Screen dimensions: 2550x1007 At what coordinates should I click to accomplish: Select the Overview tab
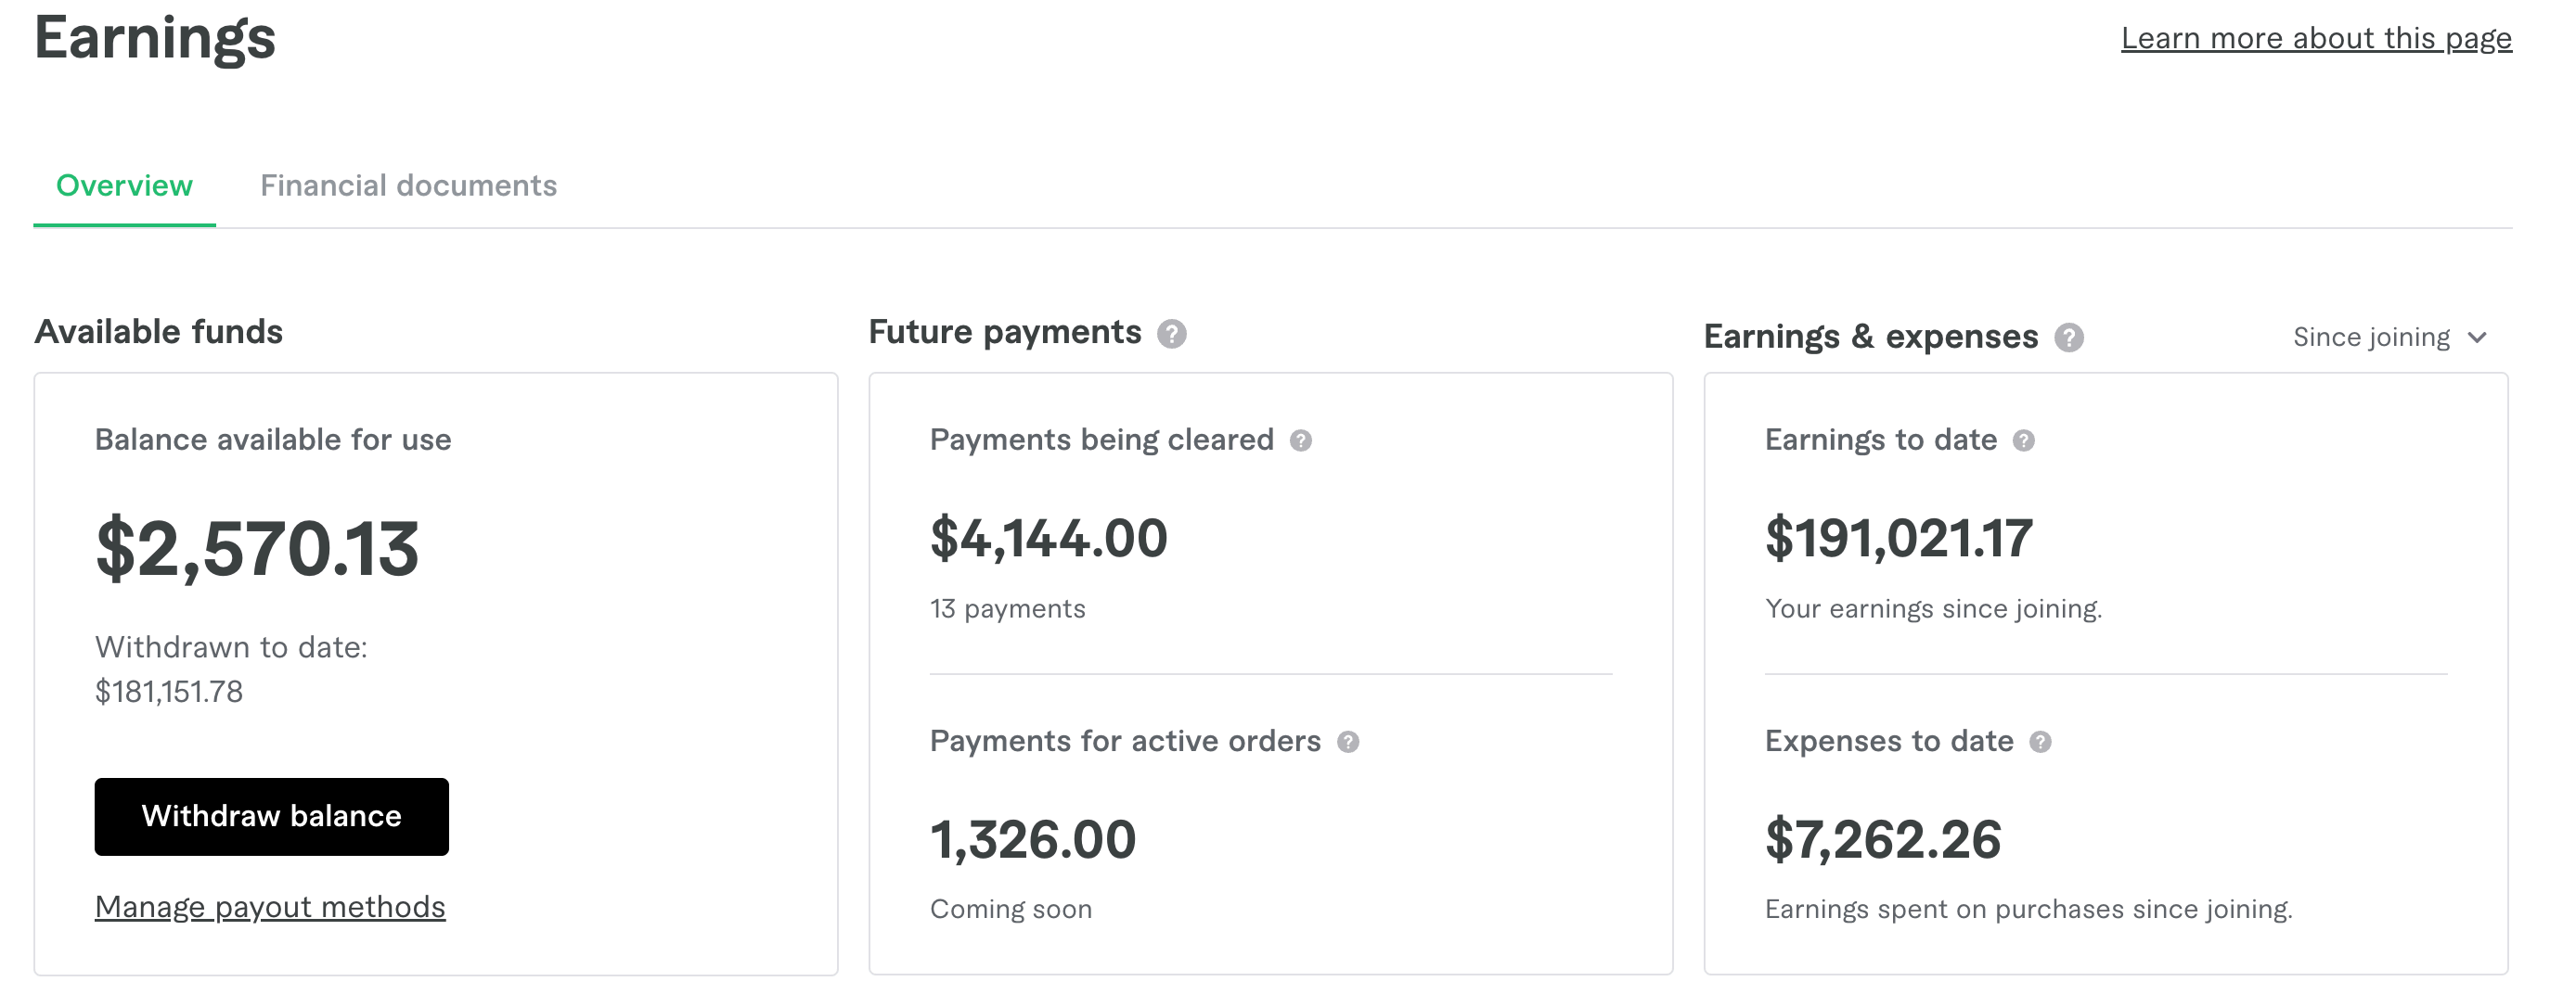click(x=124, y=186)
